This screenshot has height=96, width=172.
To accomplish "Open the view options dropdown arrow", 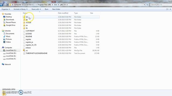I will (170, 9).
